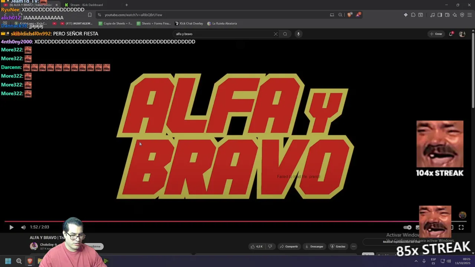Open the Crear create button
The height and width of the screenshot is (267, 475).
pyautogui.click(x=436, y=34)
